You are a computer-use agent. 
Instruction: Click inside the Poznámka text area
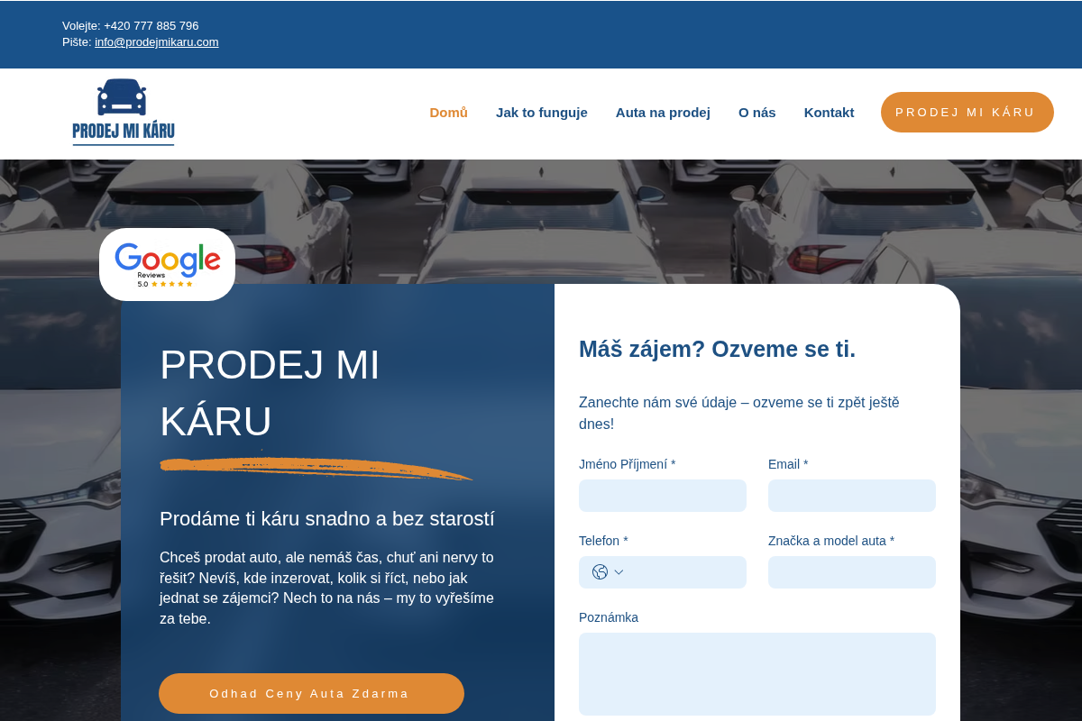pyautogui.click(x=757, y=674)
